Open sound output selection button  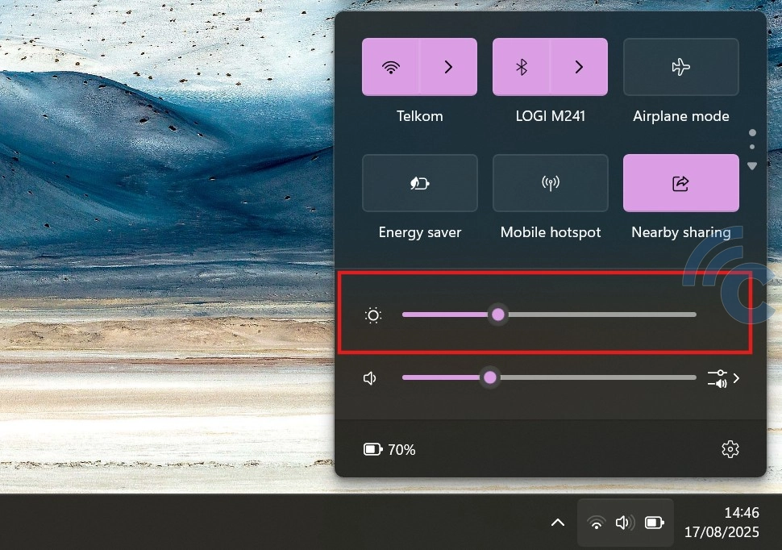723,378
